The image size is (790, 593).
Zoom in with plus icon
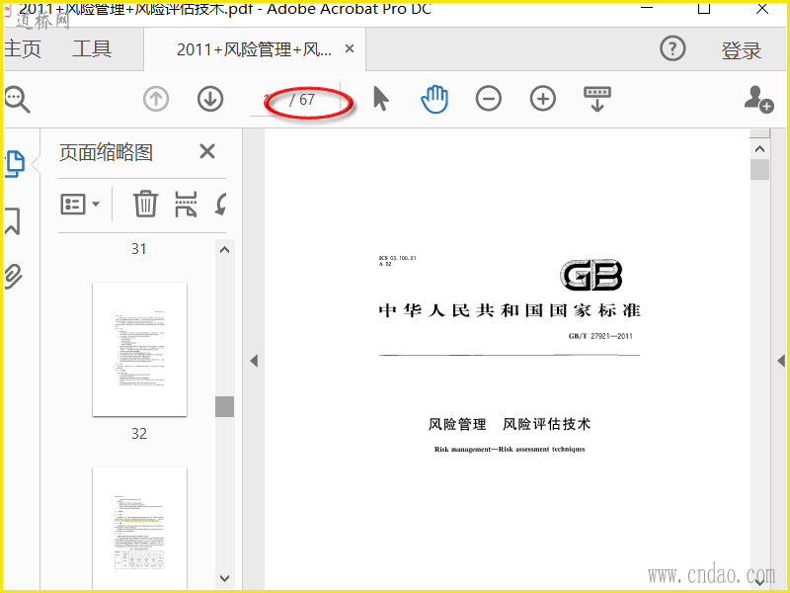click(542, 98)
